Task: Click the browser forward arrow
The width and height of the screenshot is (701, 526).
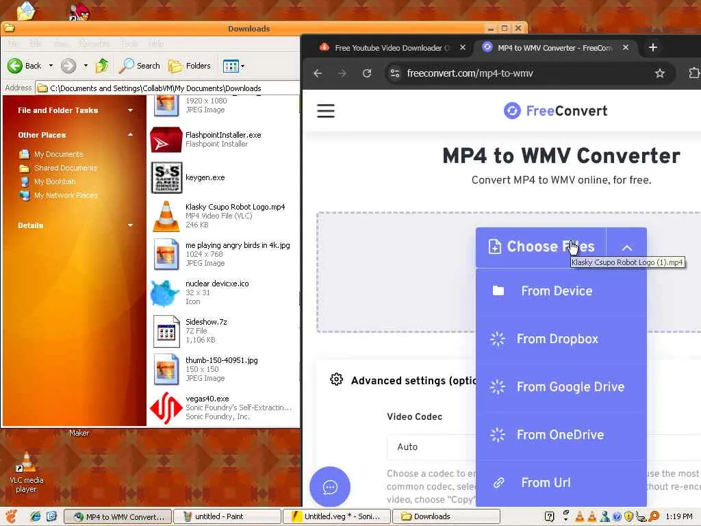Action: [342, 73]
